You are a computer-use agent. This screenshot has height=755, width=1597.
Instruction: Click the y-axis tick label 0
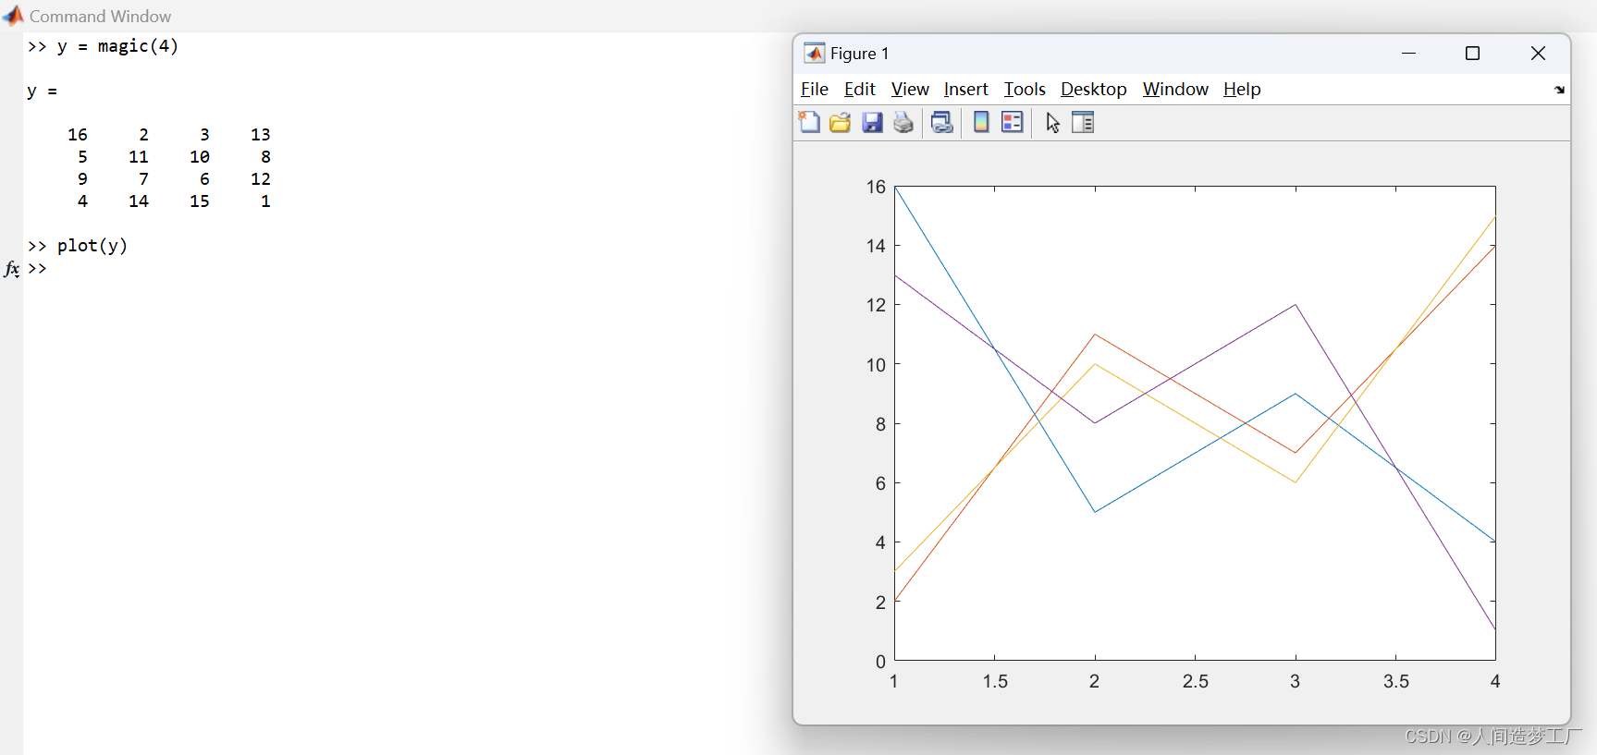pos(881,662)
